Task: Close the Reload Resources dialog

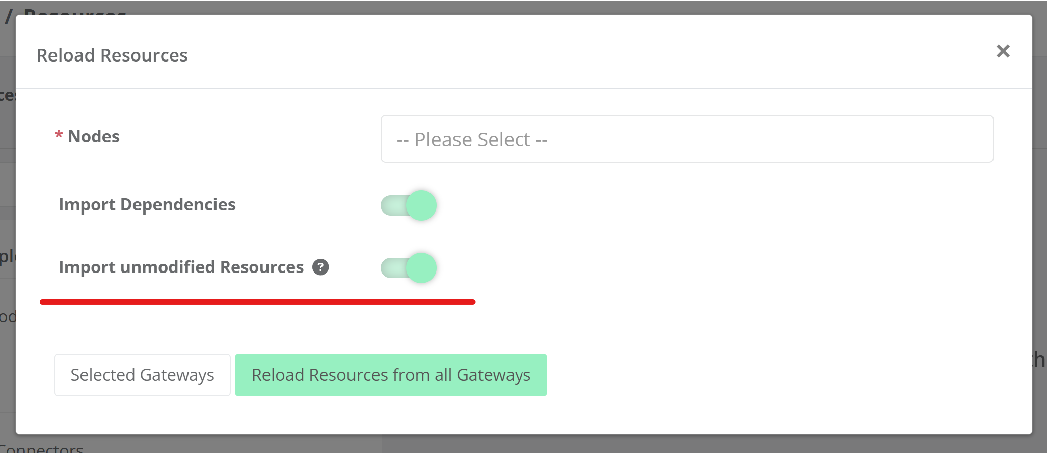Action: (1003, 51)
